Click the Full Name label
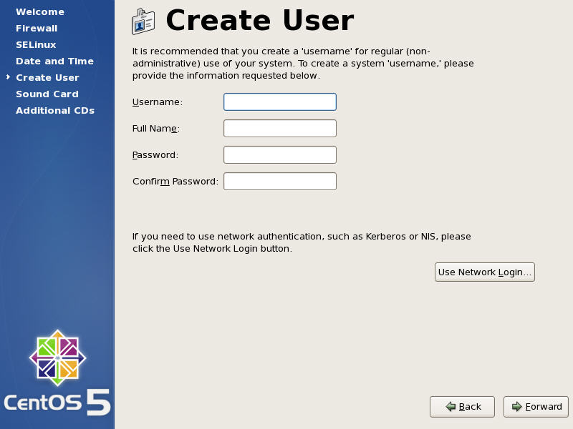 156,129
